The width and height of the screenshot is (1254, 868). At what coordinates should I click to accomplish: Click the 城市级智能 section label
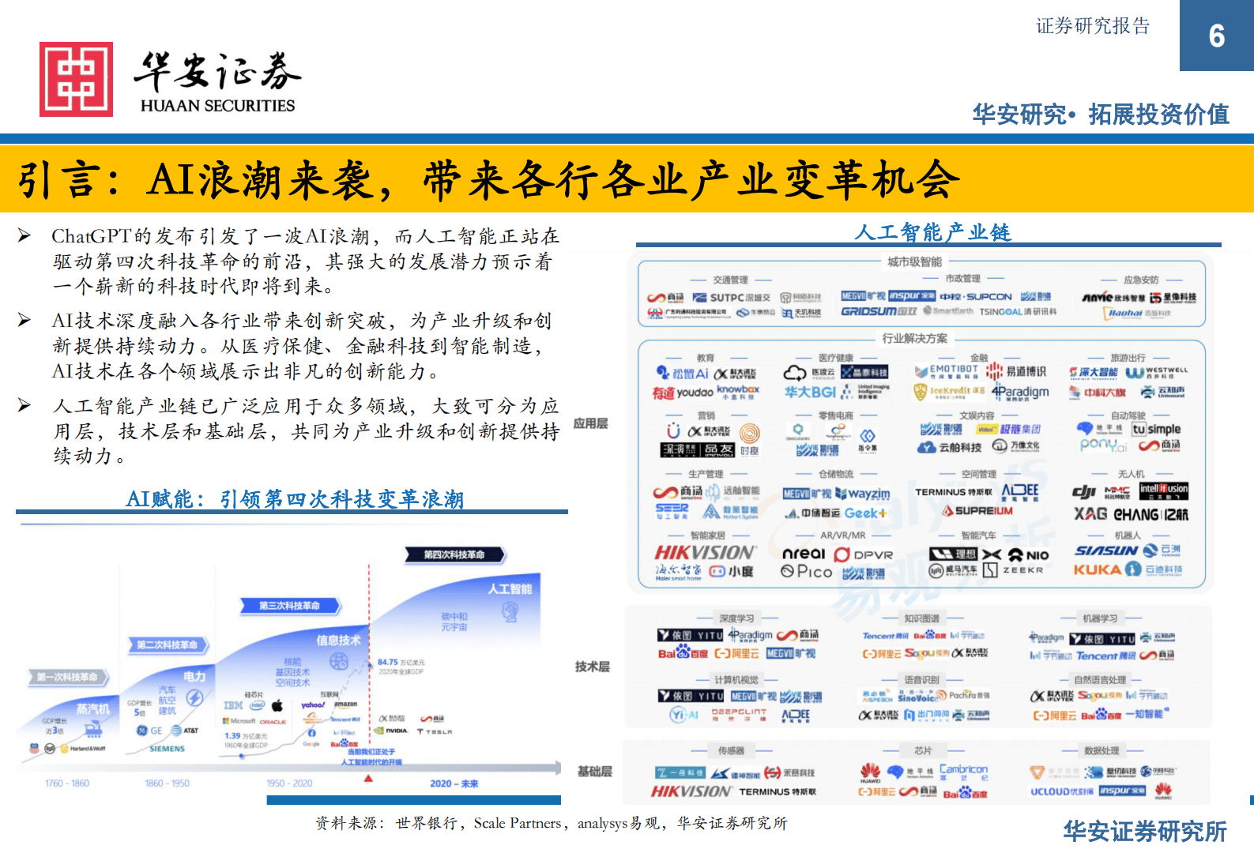[914, 261]
